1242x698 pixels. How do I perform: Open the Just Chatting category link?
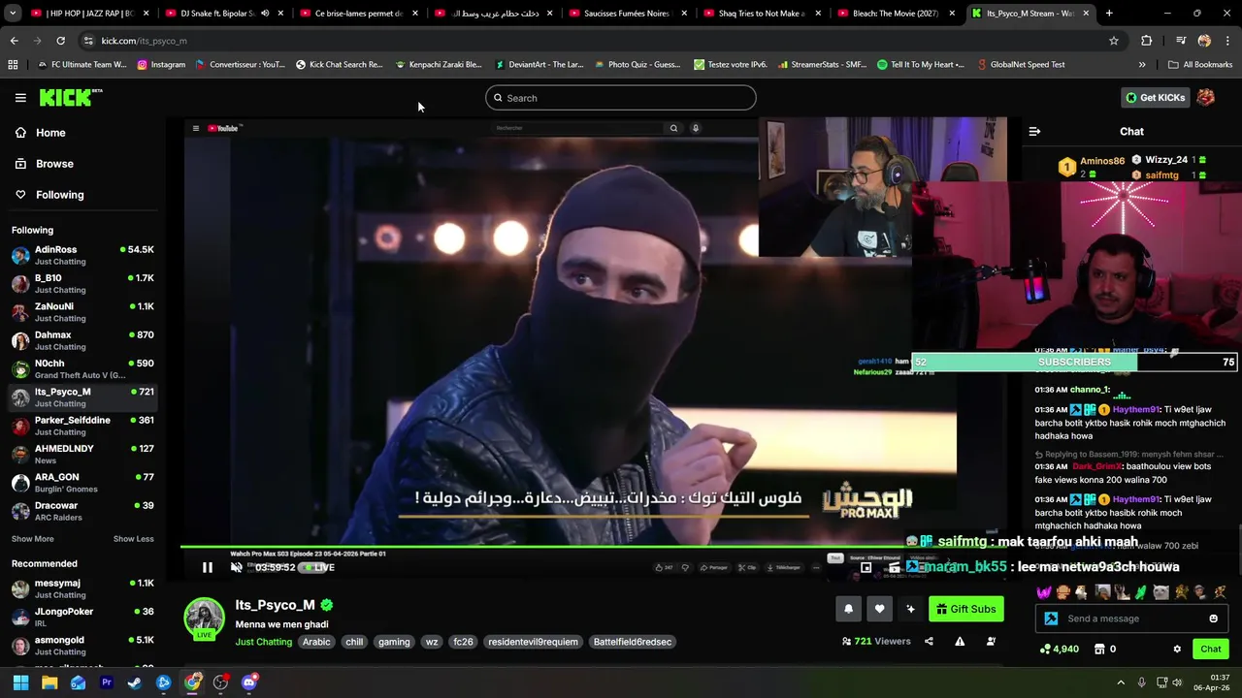(x=263, y=642)
